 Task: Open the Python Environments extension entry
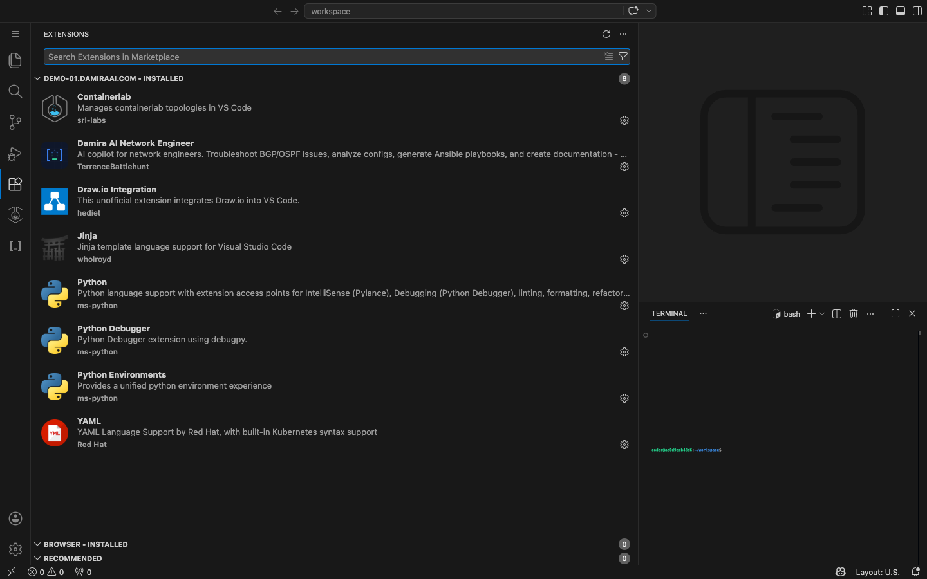[334, 387]
